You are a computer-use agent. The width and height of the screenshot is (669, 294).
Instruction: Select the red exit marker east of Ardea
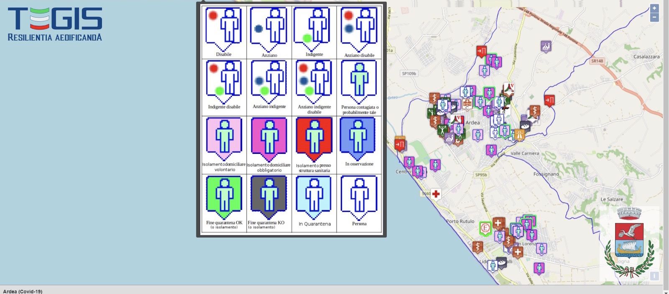[x=549, y=100]
